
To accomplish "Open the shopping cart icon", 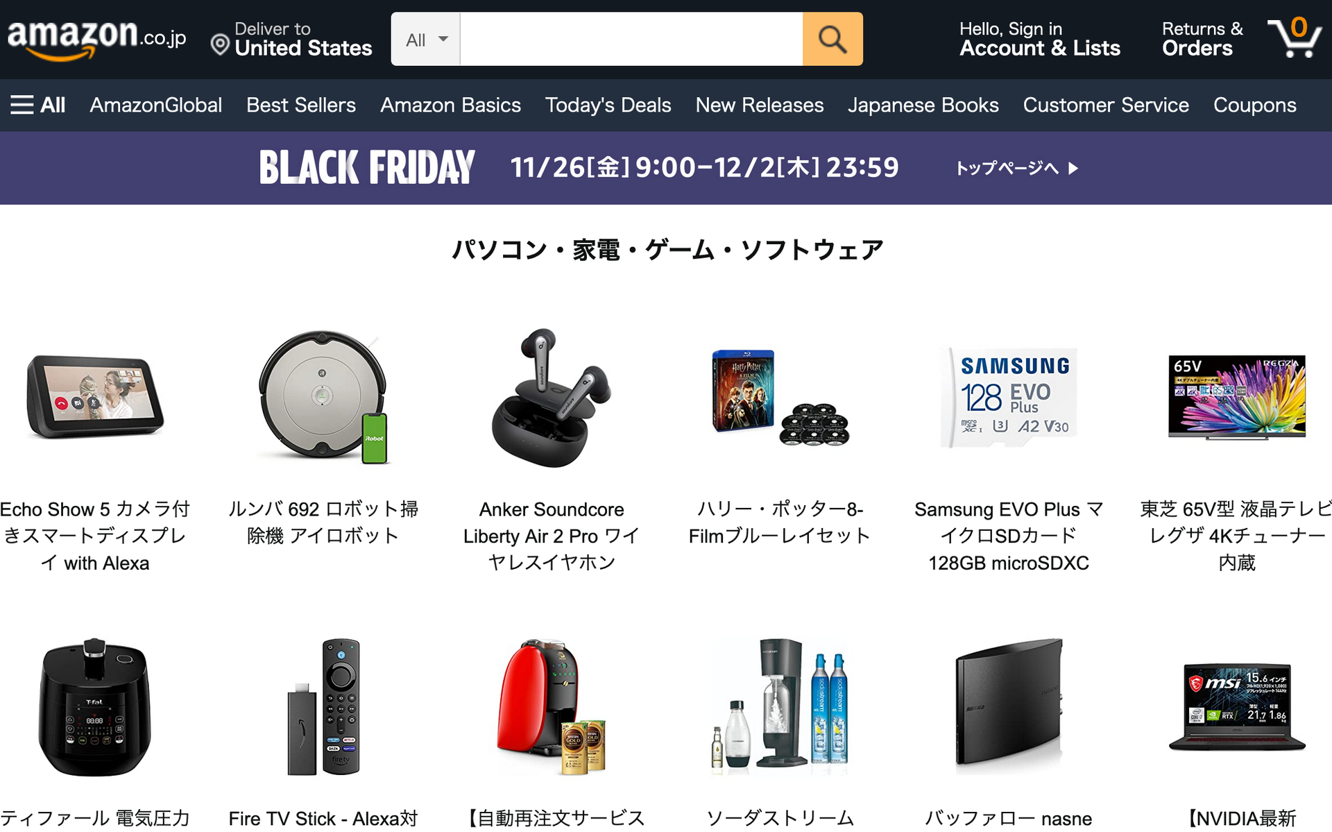I will 1295,37.
